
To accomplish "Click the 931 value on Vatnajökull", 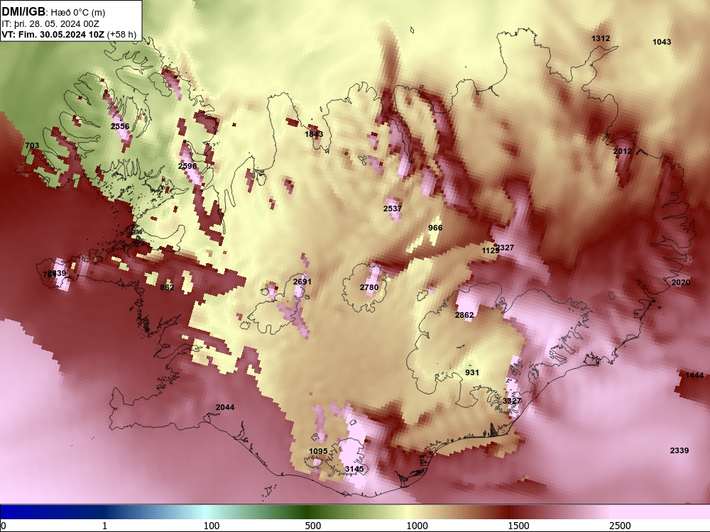I will (472, 373).
